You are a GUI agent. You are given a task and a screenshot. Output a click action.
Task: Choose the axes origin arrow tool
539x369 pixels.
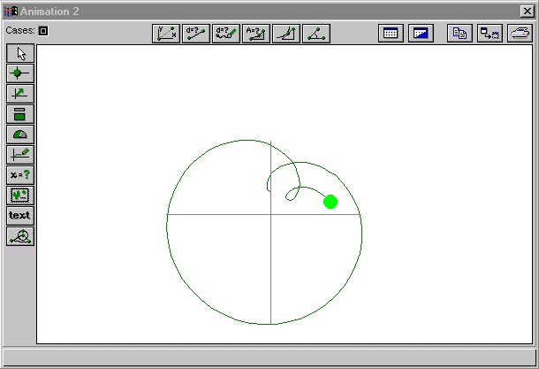click(20, 94)
